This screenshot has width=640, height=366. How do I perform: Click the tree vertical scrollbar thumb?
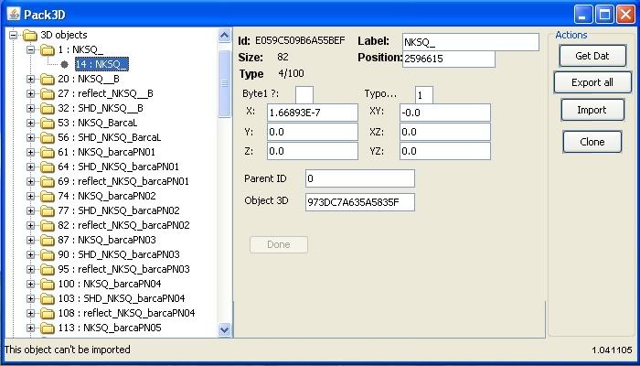(x=225, y=84)
